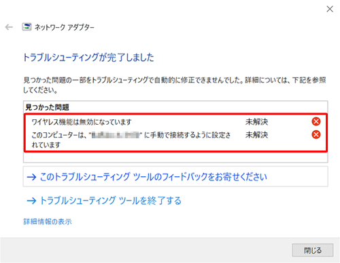Click the 閉じる button

[313, 250]
